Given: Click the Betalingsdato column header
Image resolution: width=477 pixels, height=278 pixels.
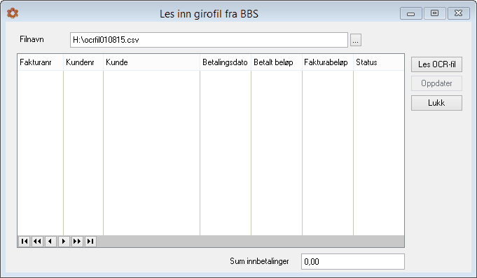Looking at the screenshot, I should coord(226,62).
